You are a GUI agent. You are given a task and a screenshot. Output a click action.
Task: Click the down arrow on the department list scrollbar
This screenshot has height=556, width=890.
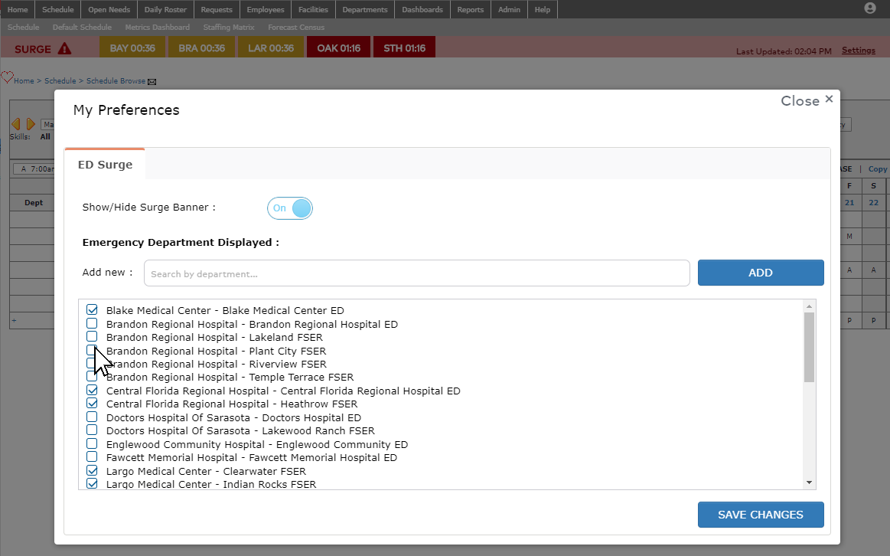click(x=809, y=482)
